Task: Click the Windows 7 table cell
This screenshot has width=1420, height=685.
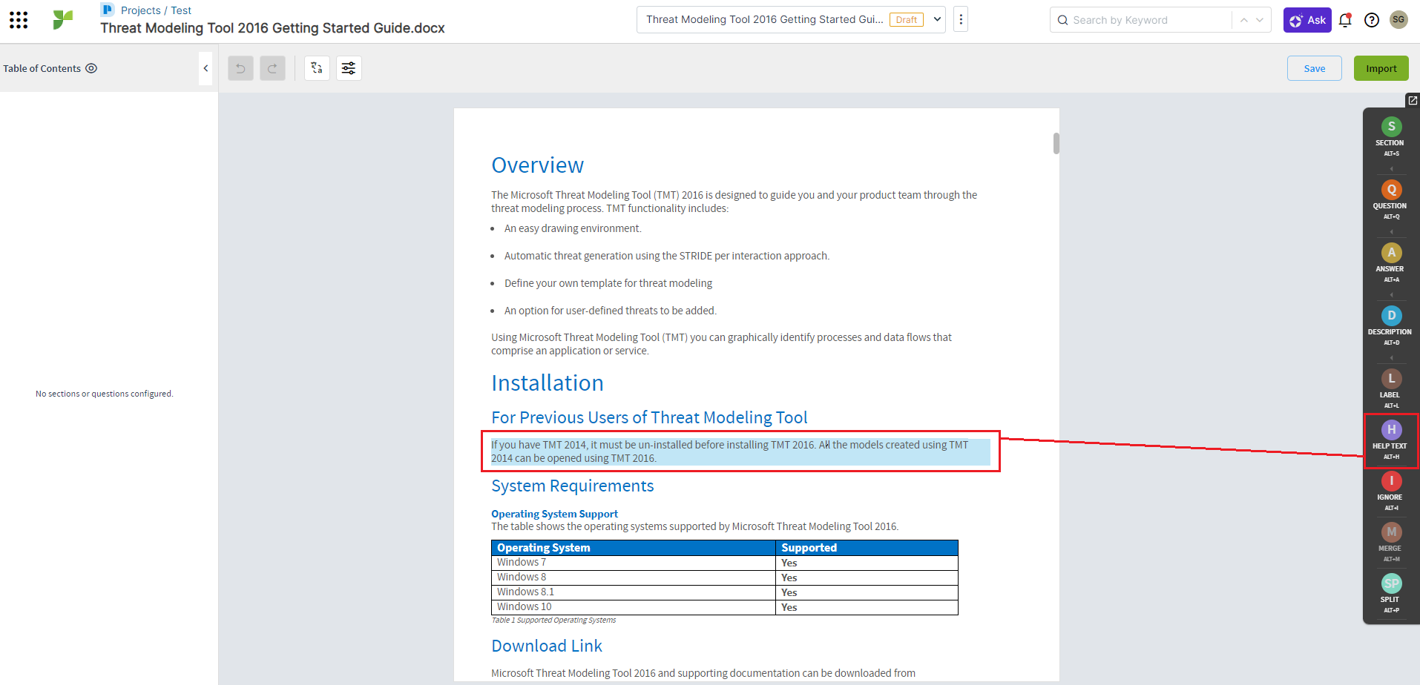Action: click(x=634, y=563)
